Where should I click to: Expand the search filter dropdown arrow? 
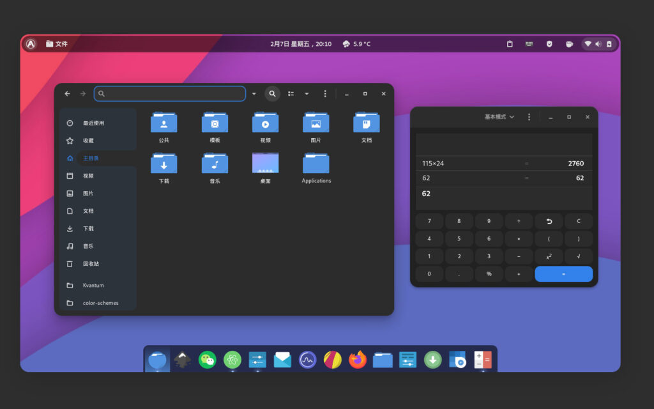pyautogui.click(x=254, y=94)
